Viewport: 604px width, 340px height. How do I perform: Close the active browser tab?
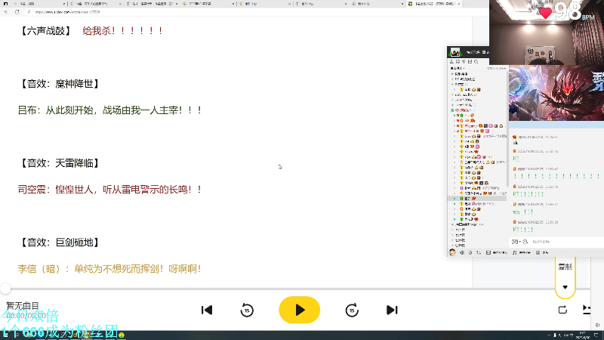(x=458, y=4)
